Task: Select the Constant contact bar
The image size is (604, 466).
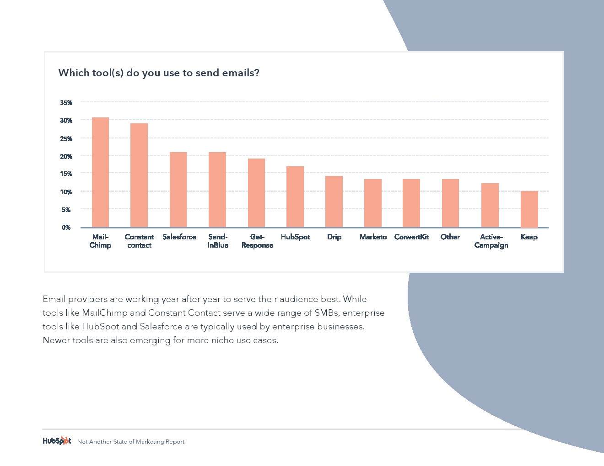Action: [x=139, y=175]
